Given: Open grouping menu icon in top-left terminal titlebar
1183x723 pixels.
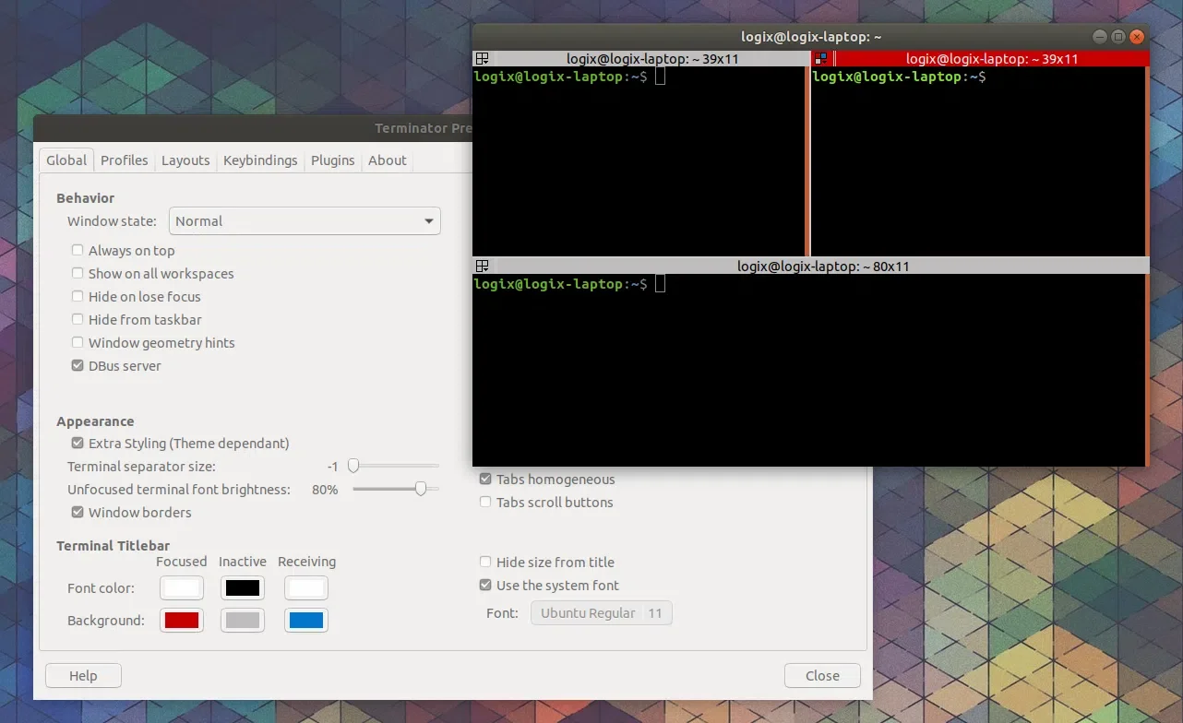Looking at the screenshot, I should [482, 59].
